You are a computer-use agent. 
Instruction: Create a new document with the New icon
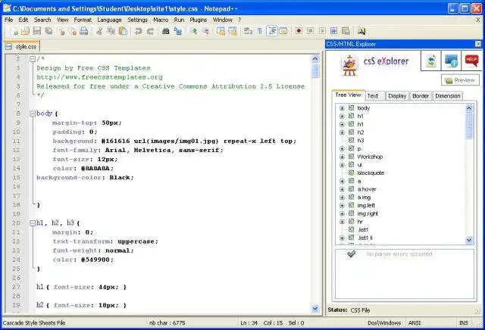(14, 31)
